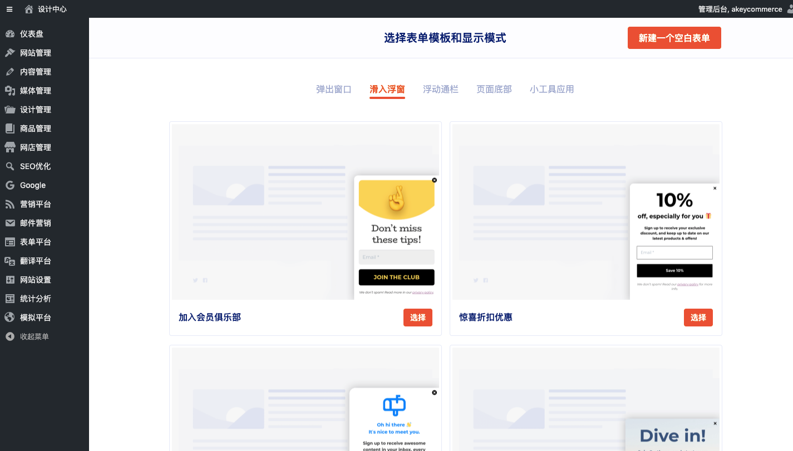793x451 pixels.
Task: Click the 'Dive in!' template preview
Action: point(586,399)
